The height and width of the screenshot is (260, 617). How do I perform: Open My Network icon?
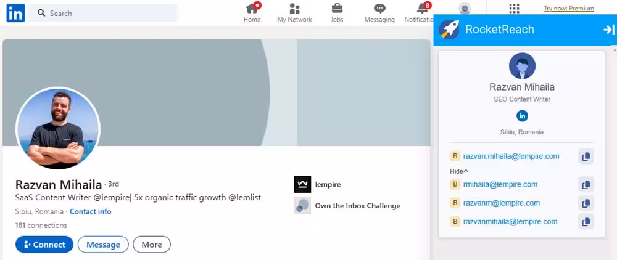pos(294,9)
